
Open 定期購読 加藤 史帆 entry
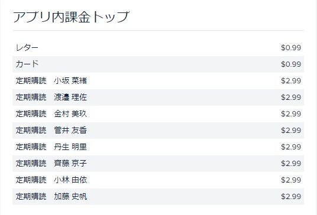[x=158, y=197]
